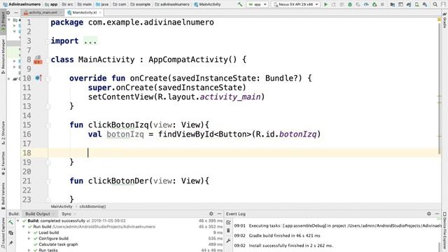Click Sync Project with Gradle Files icon
This screenshot has height=252, width=448.
tap(409, 4)
